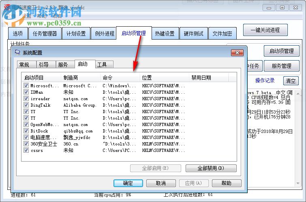Uncheck the BitDock startup checkbox
Screen dimensions: 306x202
(26, 131)
